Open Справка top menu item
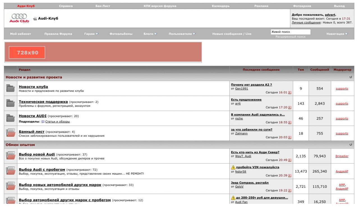The height and width of the screenshot is (211, 359). click(66, 6)
